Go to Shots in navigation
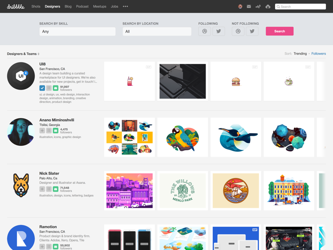The height and width of the screenshot is (250, 333). pyautogui.click(x=36, y=6)
